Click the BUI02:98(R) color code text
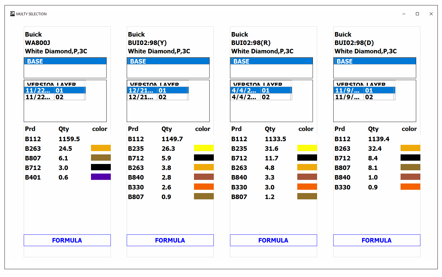Viewport: 442px width, 277px height. pos(251,43)
